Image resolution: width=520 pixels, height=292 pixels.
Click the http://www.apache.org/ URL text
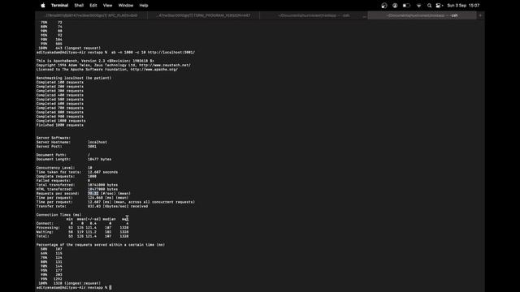click(154, 70)
